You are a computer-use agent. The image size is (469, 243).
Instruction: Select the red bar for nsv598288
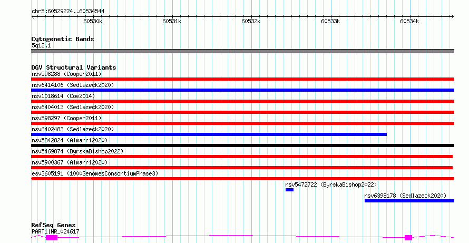coord(242,79)
